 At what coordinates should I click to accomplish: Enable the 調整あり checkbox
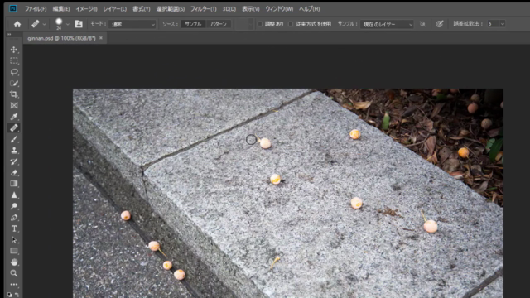coord(260,24)
